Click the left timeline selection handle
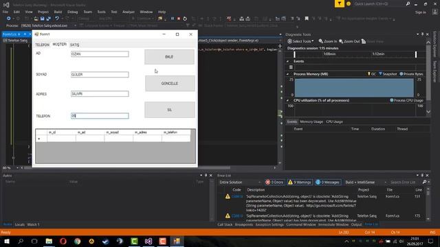 294,54
